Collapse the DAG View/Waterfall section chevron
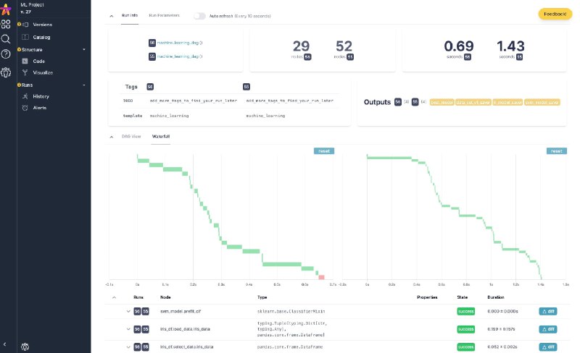 (111, 136)
